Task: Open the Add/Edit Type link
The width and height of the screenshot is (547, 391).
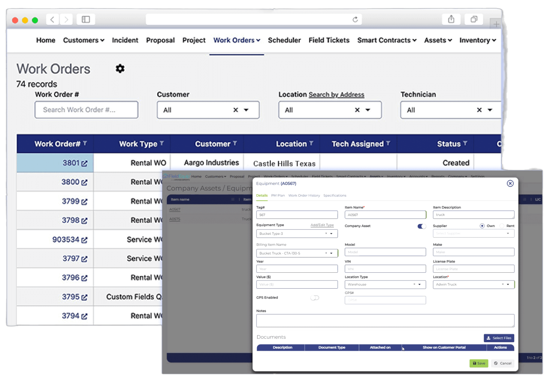Action: [x=322, y=225]
